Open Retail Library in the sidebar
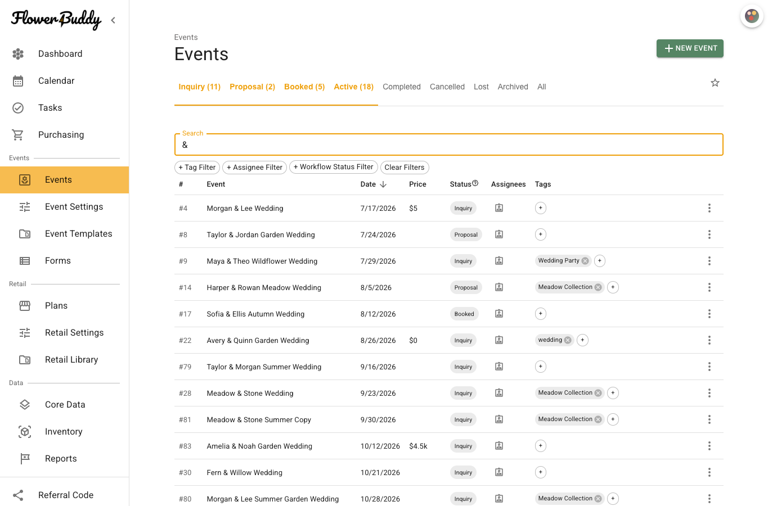This screenshot has width=768, height=506. [x=64, y=360]
